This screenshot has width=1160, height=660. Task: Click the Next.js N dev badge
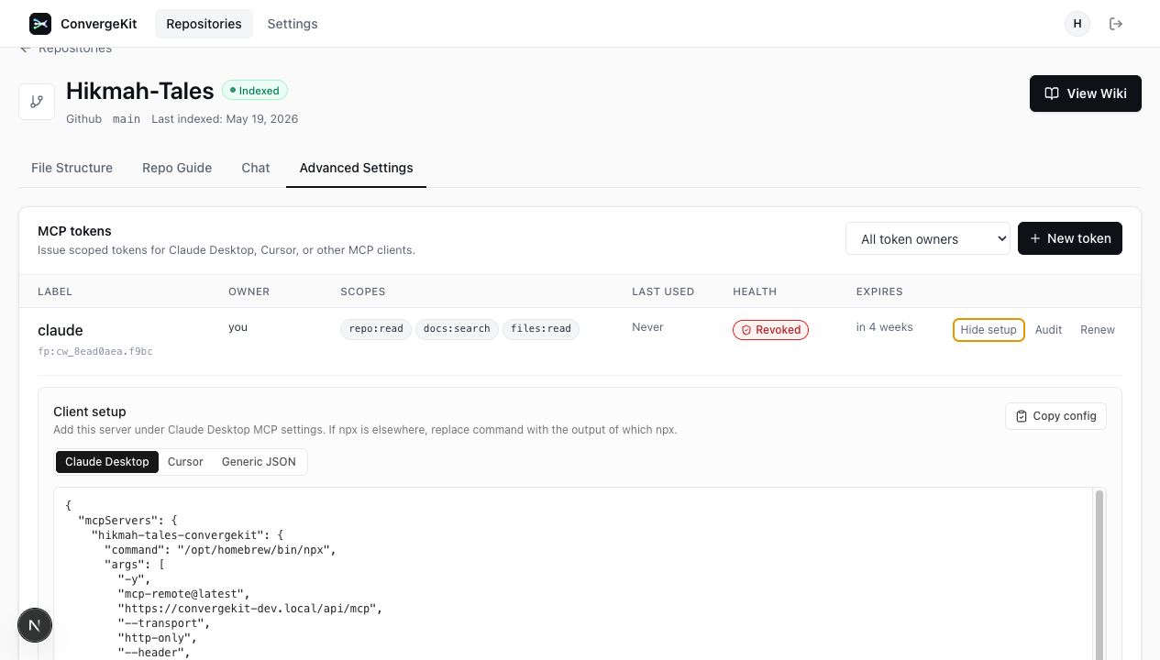coord(35,625)
